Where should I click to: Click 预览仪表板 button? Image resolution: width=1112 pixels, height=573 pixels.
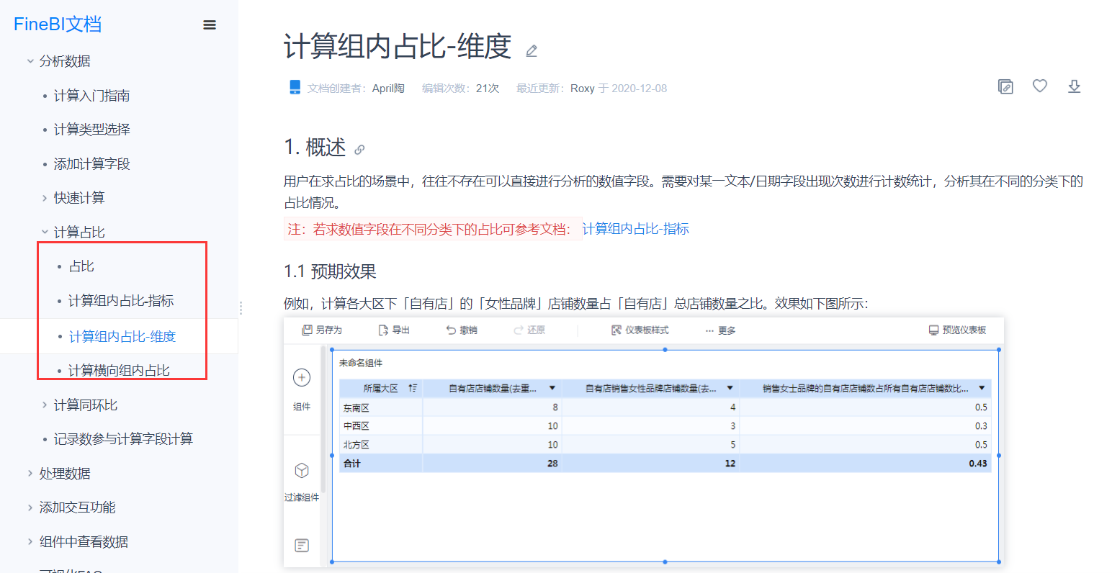(x=957, y=330)
